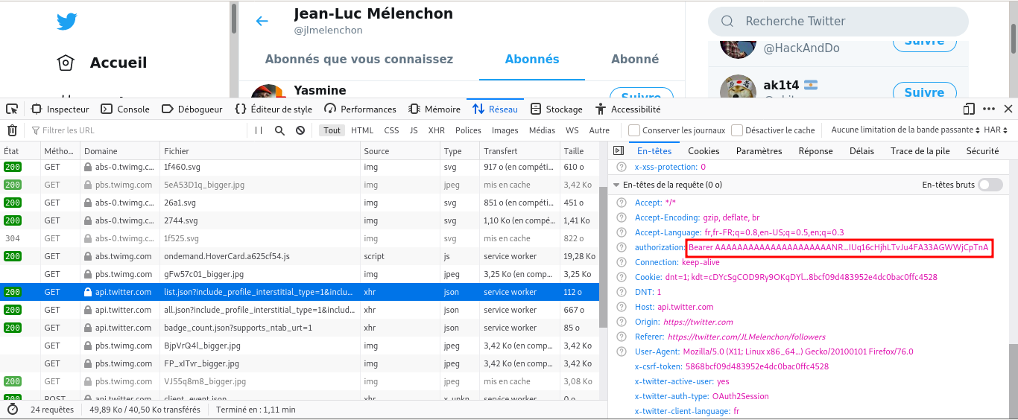Click help icon beside Accept-Encoding header
Image resolution: width=1018 pixels, height=420 pixels.
point(621,217)
